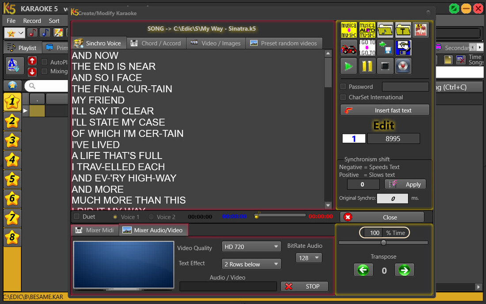Open the BitRate Audio dropdown showing 128
This screenshot has height=304, width=486.
point(309,258)
